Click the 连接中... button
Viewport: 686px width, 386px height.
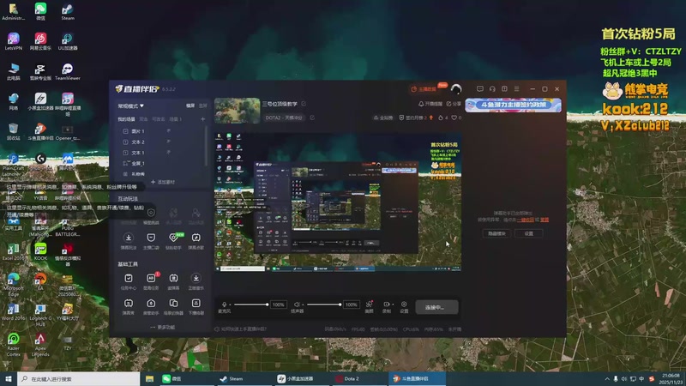[x=436, y=307]
